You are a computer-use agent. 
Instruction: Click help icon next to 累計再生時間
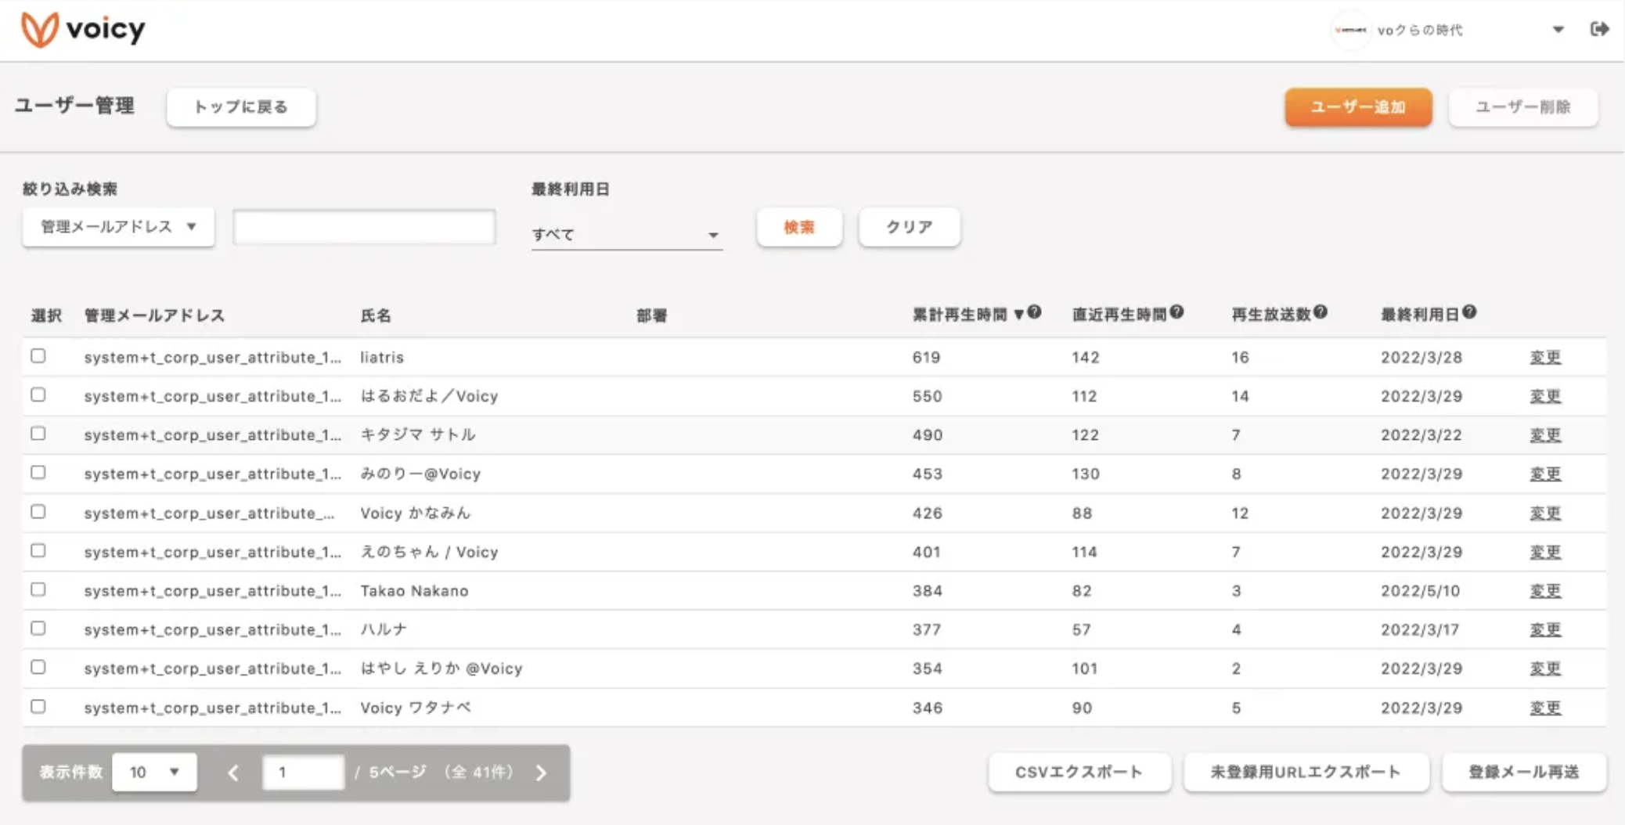[x=1034, y=312]
